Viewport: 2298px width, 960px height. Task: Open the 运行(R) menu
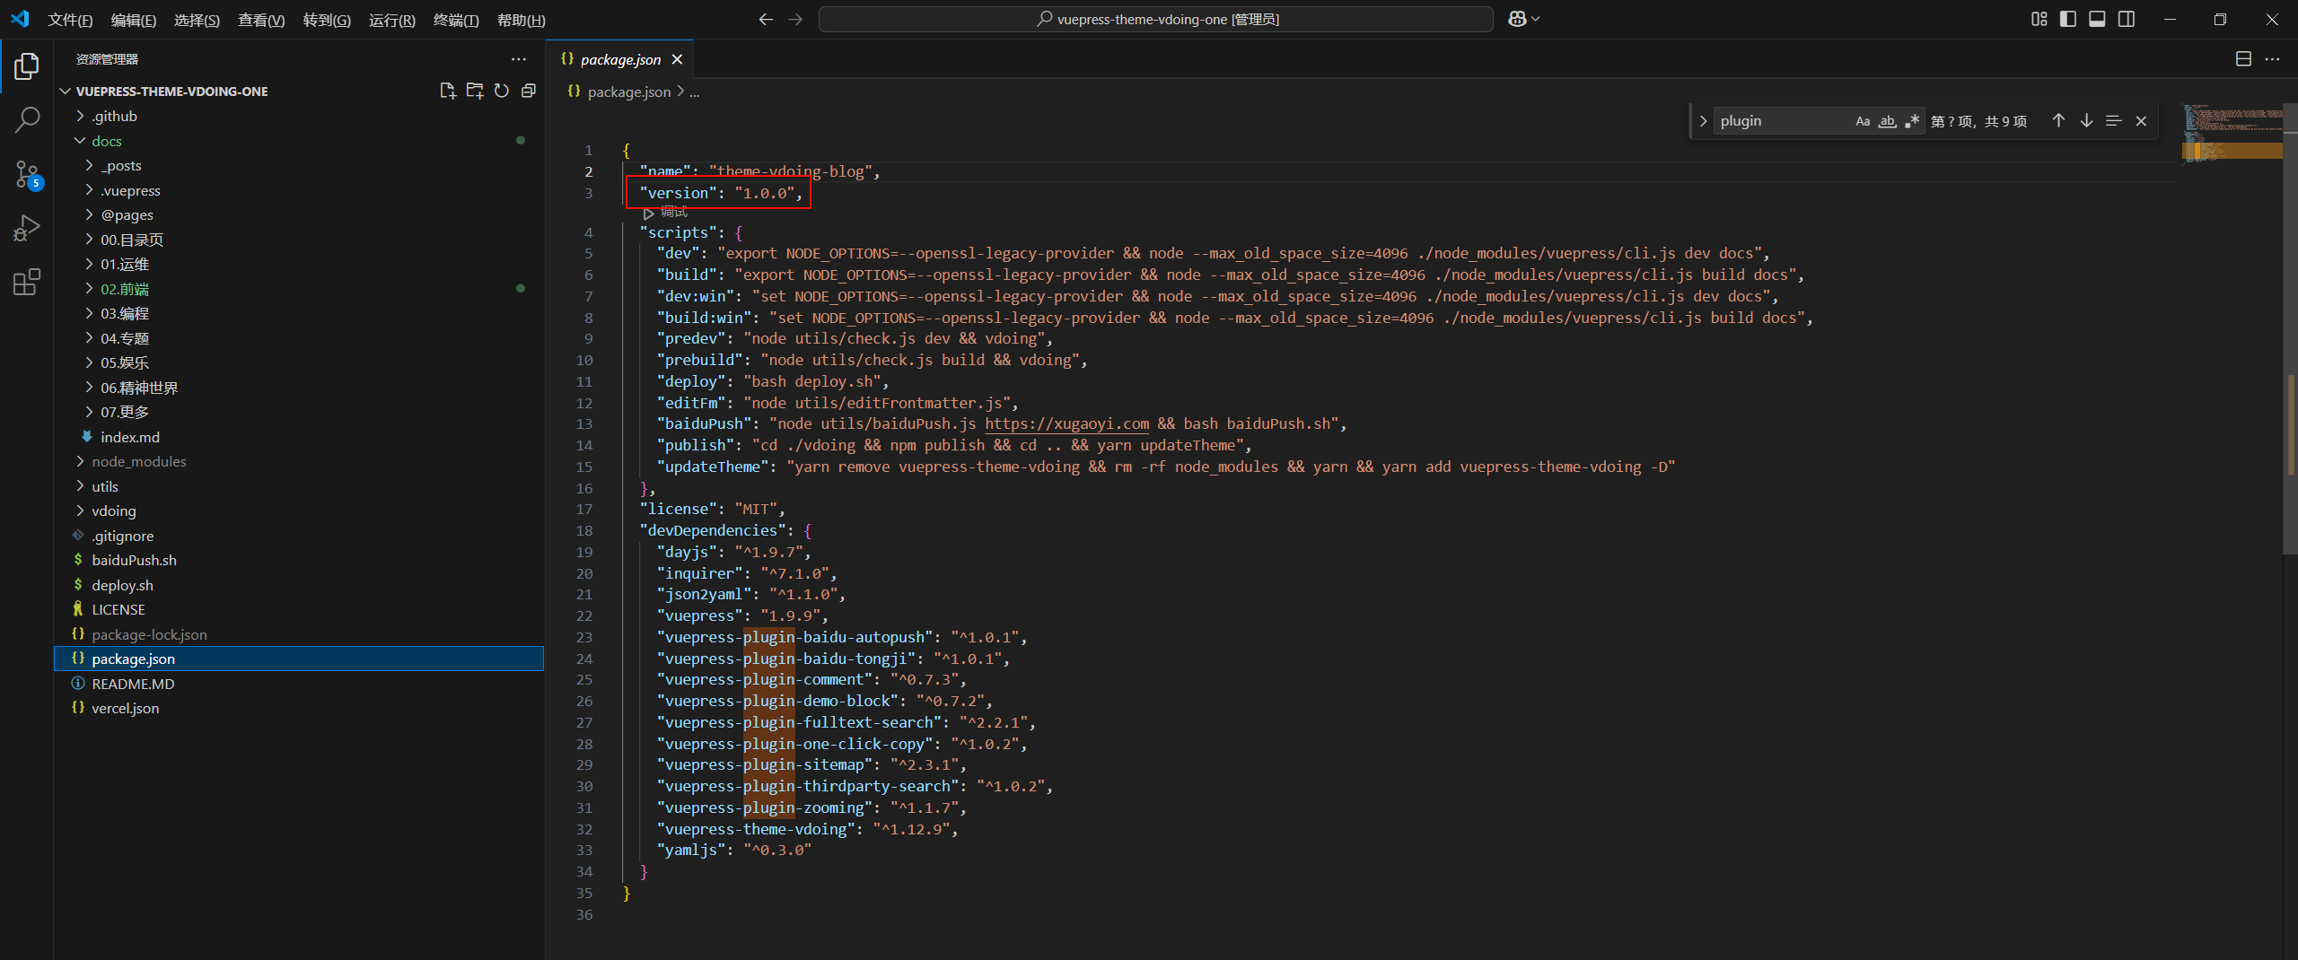coord(392,20)
